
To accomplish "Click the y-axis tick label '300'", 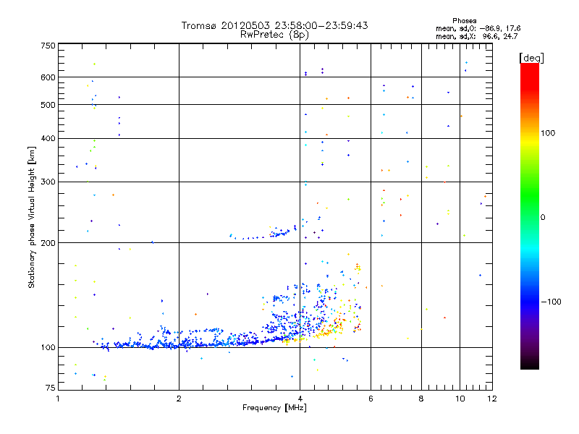I will tap(48, 182).
